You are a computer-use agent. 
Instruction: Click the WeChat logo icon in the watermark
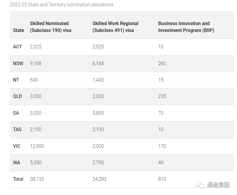pos(200,185)
